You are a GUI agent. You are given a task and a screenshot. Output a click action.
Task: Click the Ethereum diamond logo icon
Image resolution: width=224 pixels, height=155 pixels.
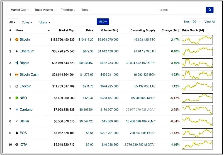tap(17, 51)
